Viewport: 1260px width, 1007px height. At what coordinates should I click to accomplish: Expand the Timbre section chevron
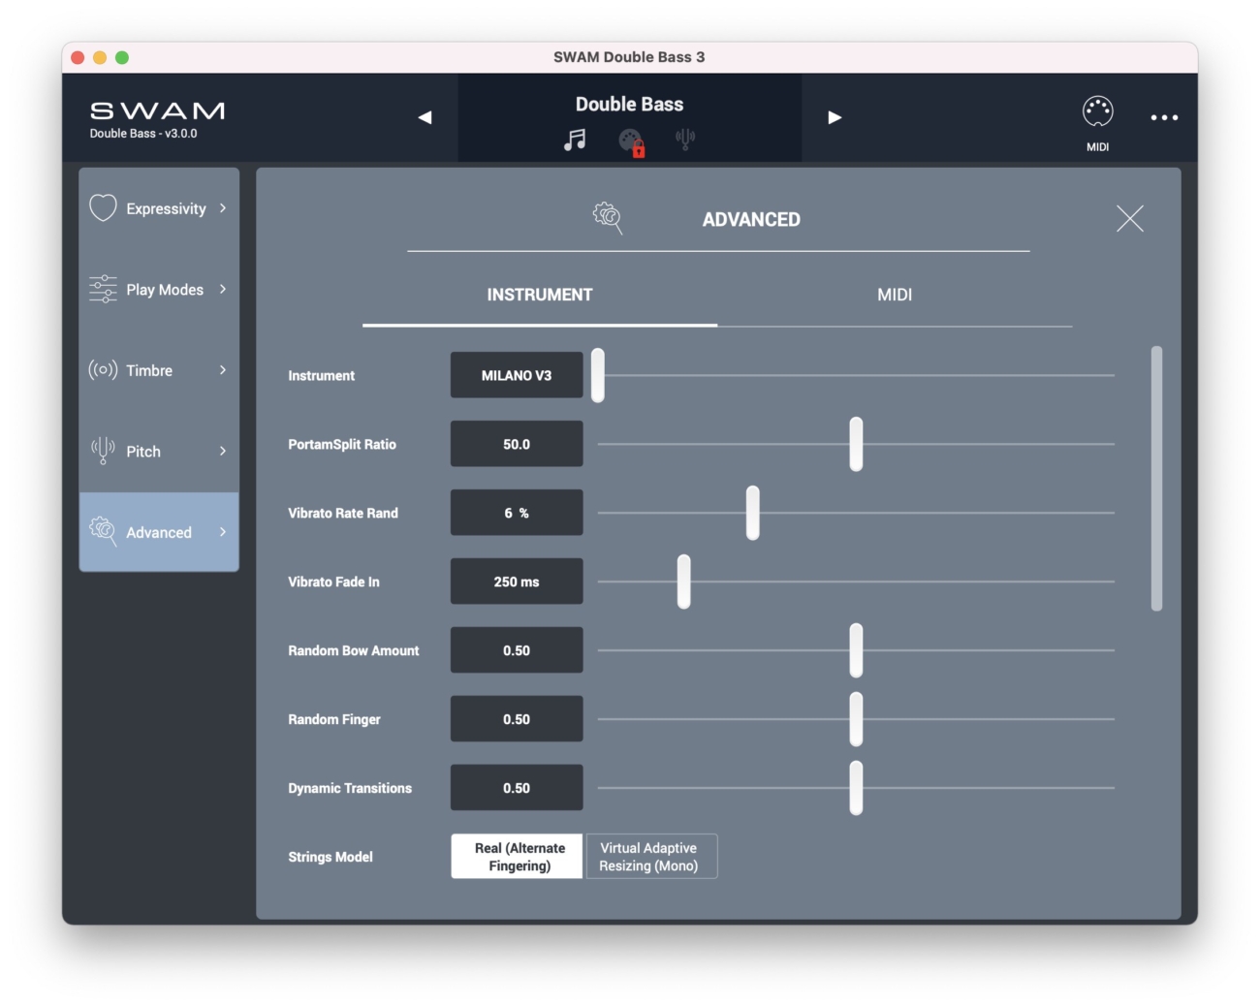point(223,370)
